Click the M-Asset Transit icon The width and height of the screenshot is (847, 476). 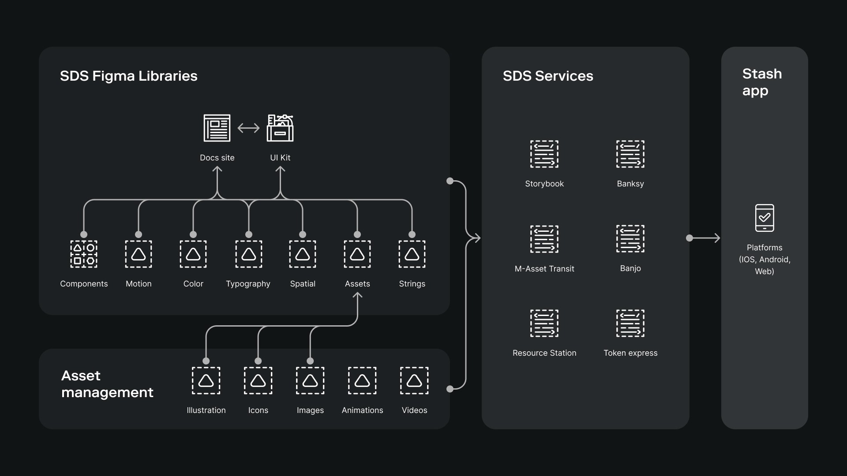pyautogui.click(x=544, y=239)
